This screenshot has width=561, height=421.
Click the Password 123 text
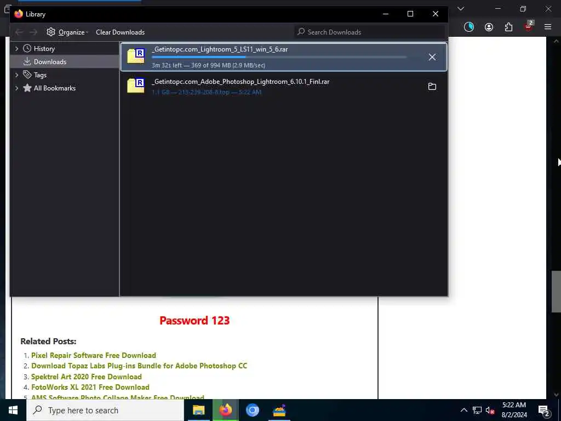(194, 320)
